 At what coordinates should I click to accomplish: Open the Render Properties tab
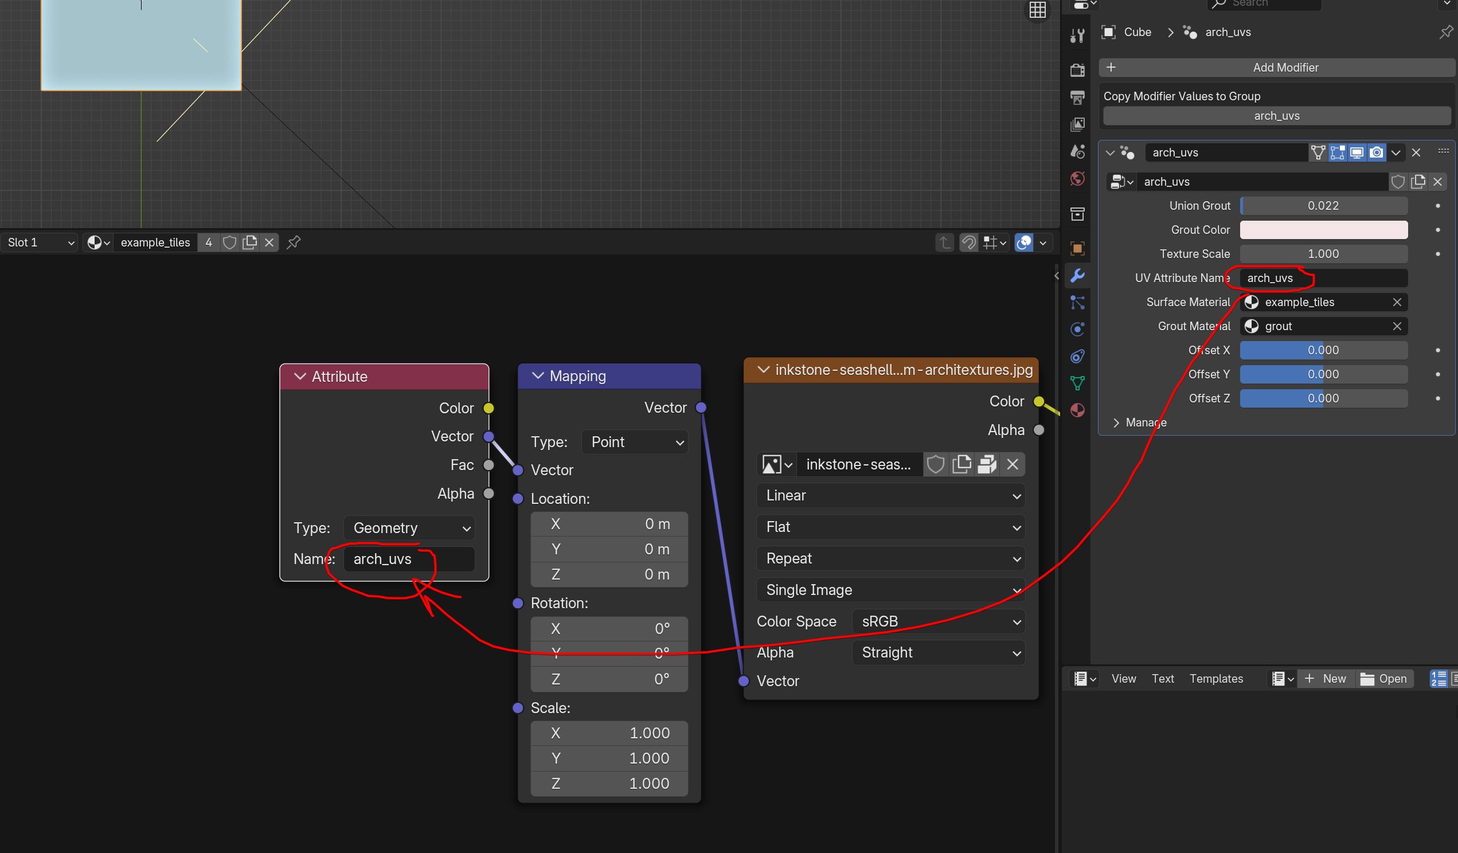click(1077, 69)
